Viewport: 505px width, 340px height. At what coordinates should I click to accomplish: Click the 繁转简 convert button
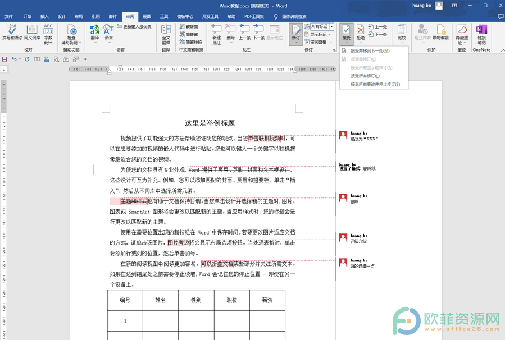tap(189, 26)
